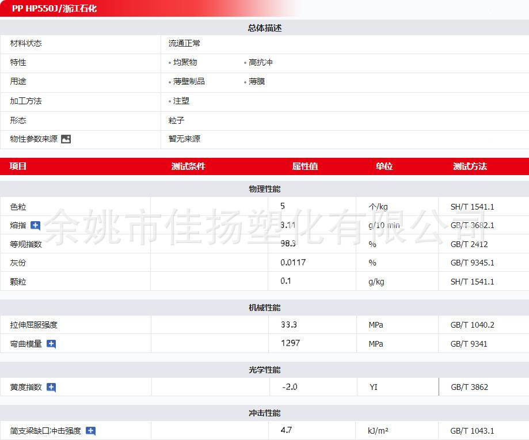Select the 薄膜 usage link
The width and height of the screenshot is (529, 440).
tap(257, 81)
